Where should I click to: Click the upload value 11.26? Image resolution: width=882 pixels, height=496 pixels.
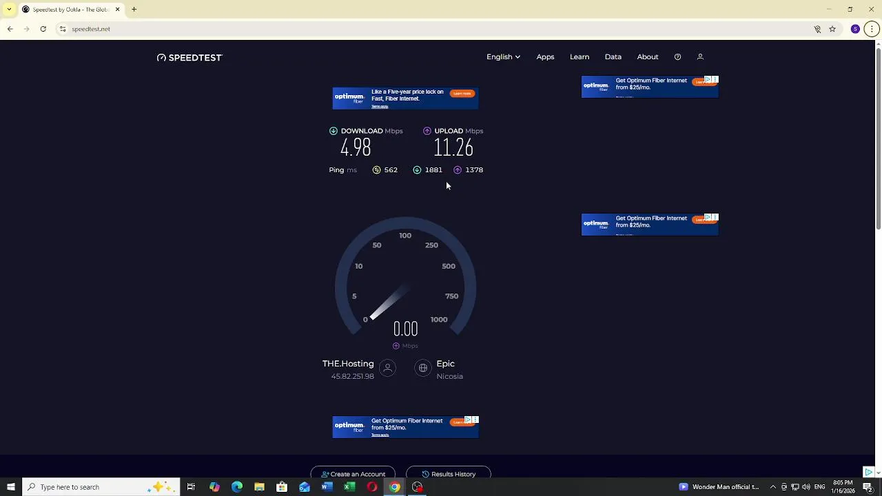point(453,147)
